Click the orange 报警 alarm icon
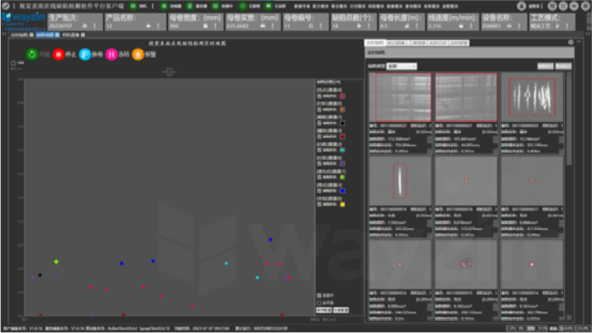The height and width of the screenshot is (333, 592). (138, 55)
